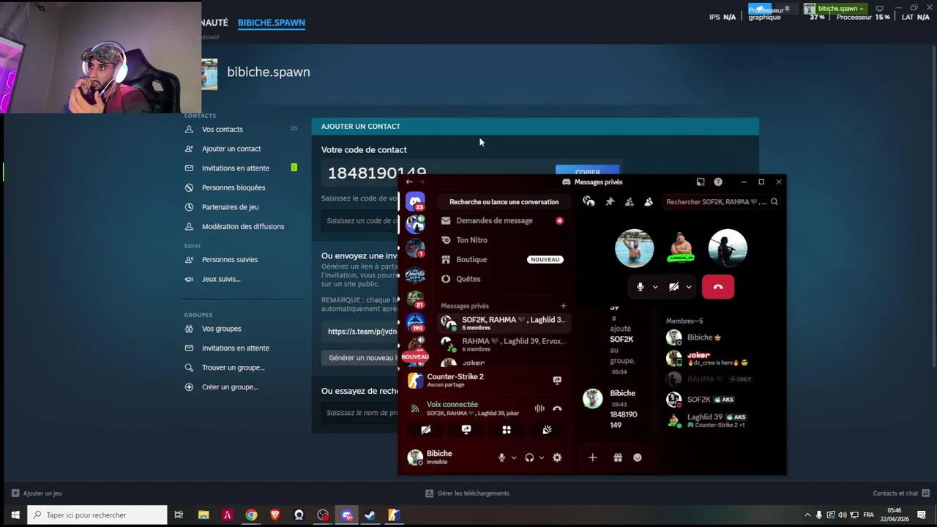Open pinned messages in Discord chat
The width and height of the screenshot is (937, 527).
pos(610,202)
